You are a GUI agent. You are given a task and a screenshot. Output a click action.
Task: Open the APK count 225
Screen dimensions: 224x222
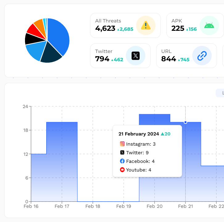(x=178, y=29)
